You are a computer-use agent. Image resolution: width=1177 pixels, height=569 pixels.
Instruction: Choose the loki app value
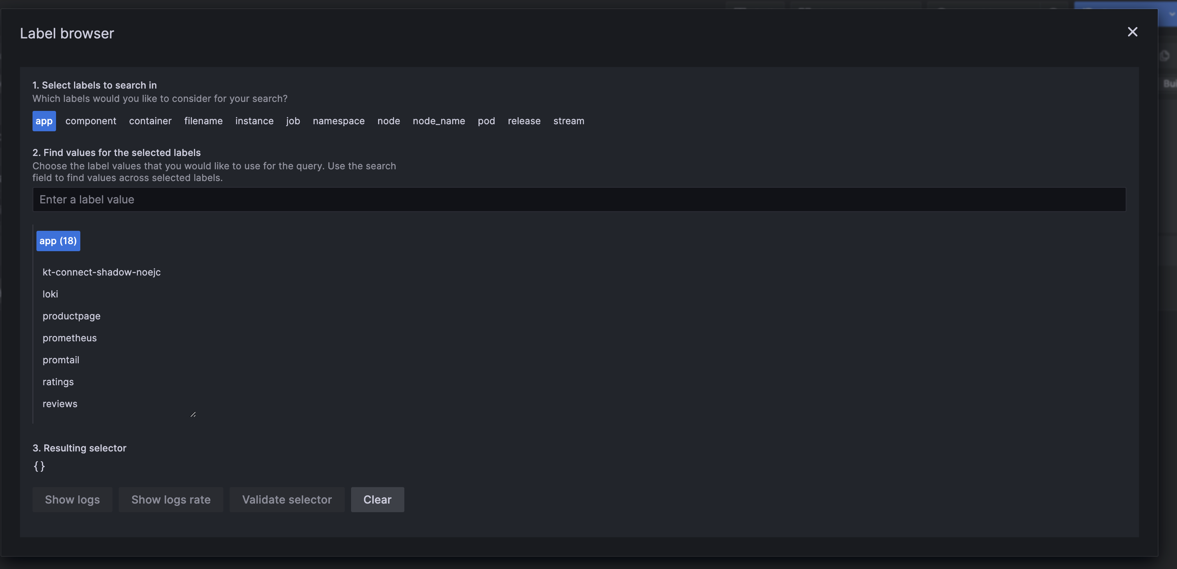50,294
